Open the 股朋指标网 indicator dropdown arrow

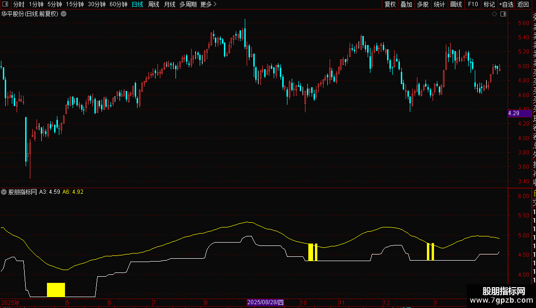pyautogui.click(x=4, y=192)
